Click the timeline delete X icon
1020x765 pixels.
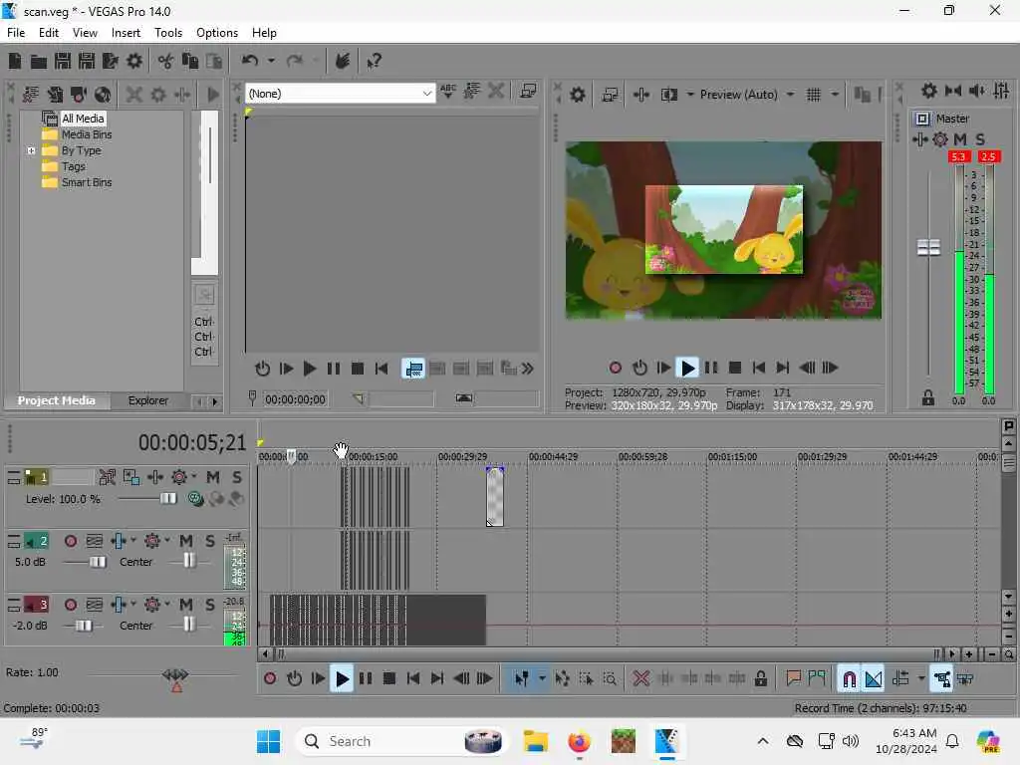640,679
